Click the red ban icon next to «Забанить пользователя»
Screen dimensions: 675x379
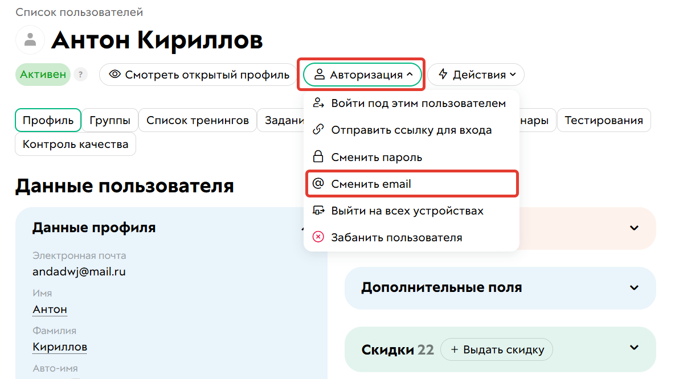pyautogui.click(x=319, y=237)
